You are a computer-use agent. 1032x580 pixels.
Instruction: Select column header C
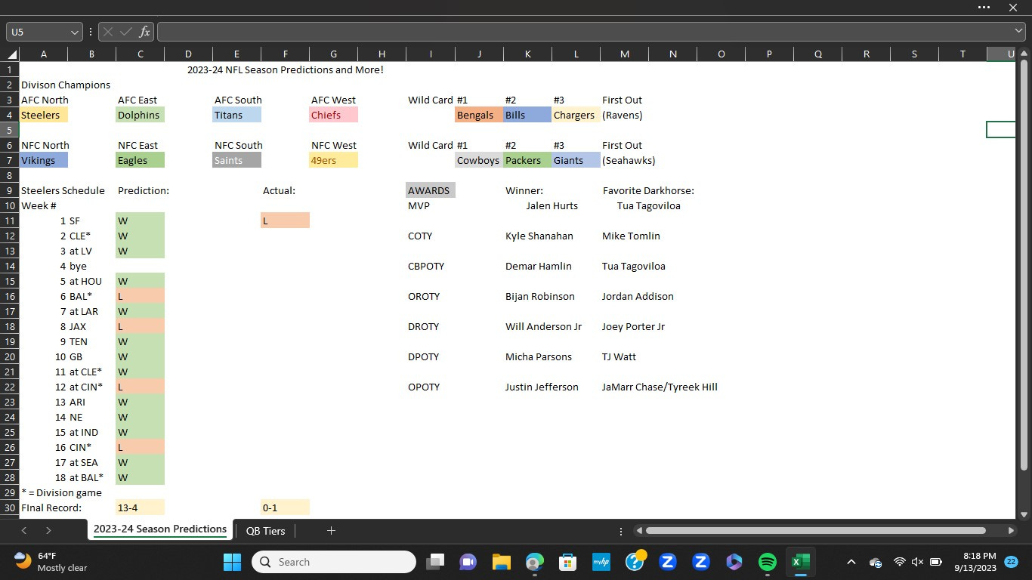140,54
